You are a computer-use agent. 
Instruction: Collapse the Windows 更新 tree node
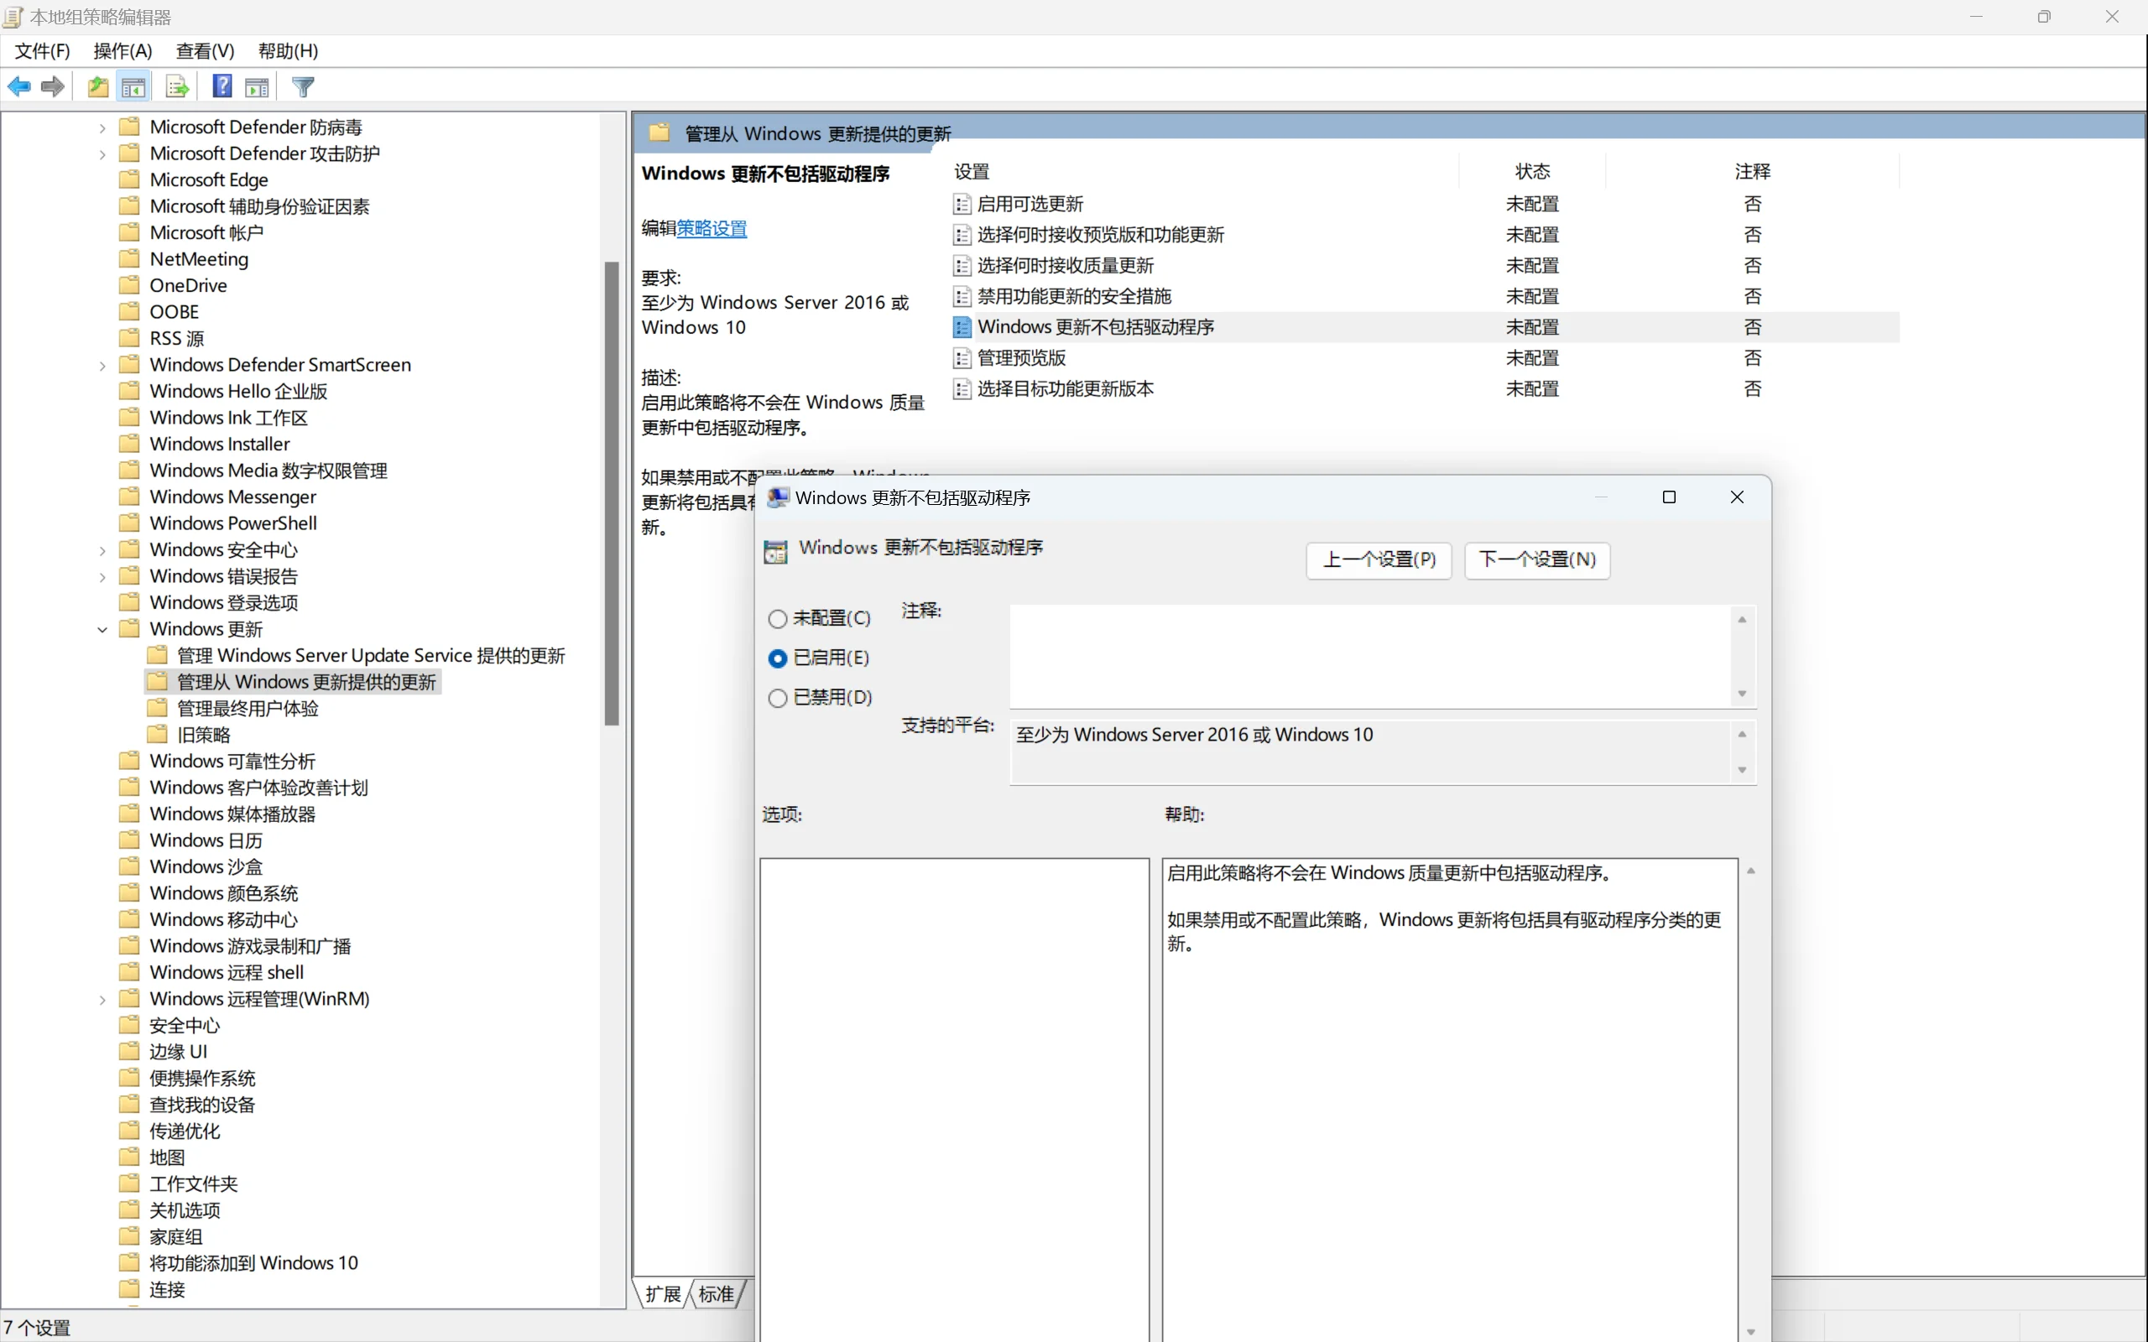click(x=102, y=630)
